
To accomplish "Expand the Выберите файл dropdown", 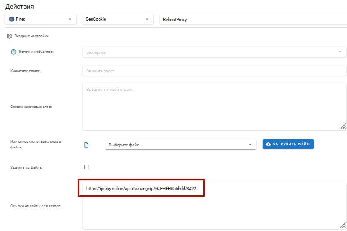I will [250, 145].
